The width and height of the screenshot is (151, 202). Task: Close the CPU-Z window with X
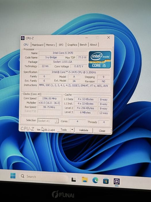tap(108, 37)
